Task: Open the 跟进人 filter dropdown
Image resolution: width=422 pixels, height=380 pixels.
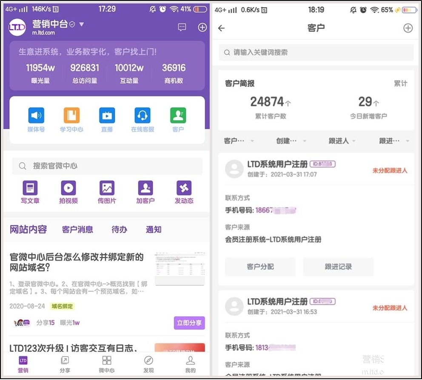Action: click(x=341, y=141)
